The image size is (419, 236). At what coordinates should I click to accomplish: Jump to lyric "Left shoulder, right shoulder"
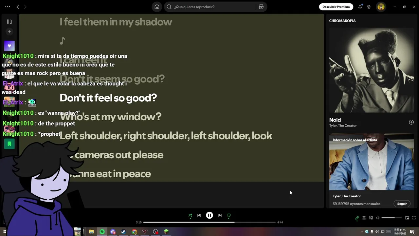pos(166,136)
